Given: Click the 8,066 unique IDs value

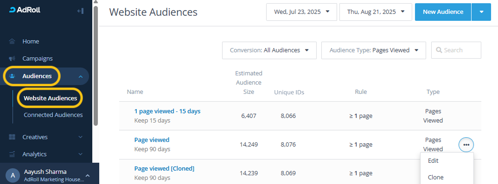Looking at the screenshot, I should click(x=288, y=116).
